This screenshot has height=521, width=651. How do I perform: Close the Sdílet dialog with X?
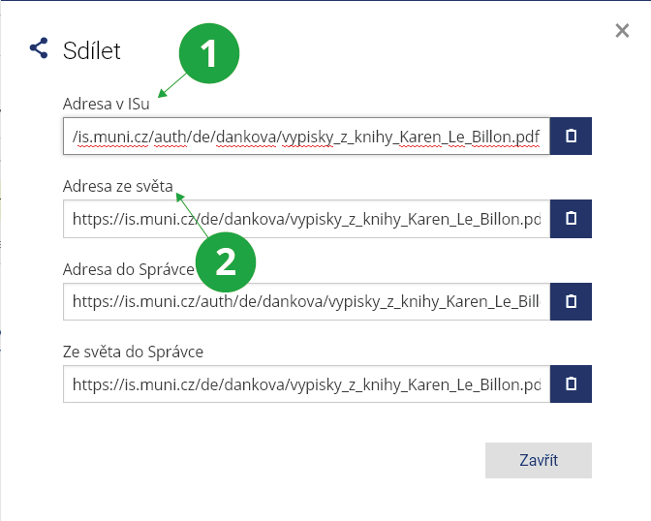tap(622, 31)
